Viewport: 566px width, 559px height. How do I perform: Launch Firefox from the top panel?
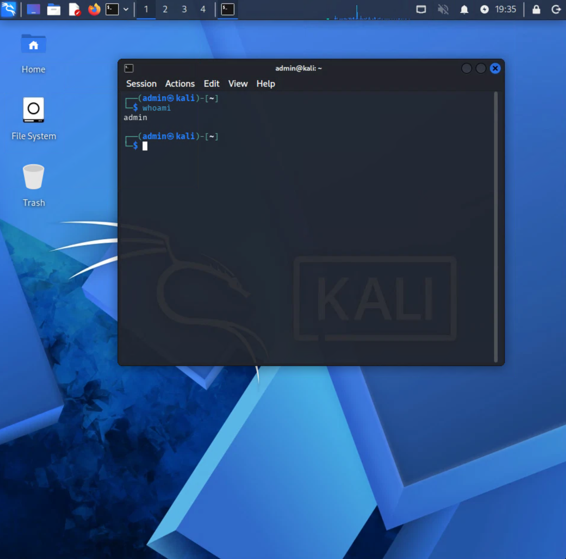click(94, 9)
